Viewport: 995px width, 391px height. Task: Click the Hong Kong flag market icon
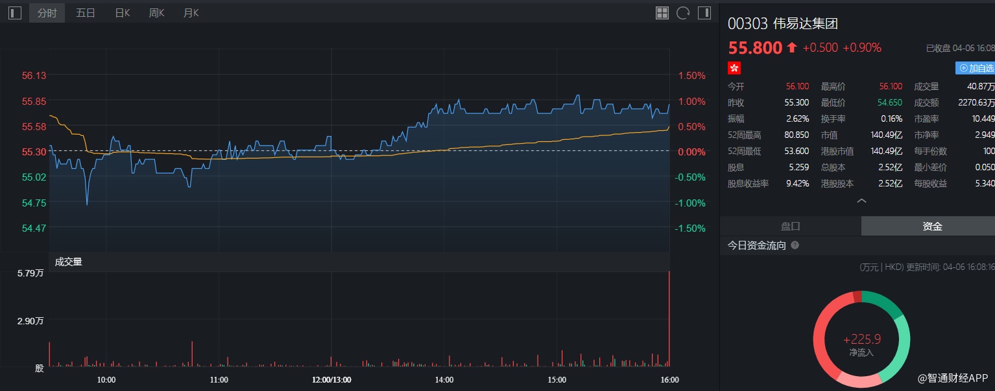pyautogui.click(x=734, y=68)
